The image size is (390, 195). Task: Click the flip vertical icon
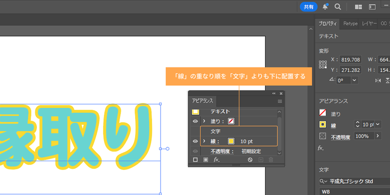pos(387,80)
